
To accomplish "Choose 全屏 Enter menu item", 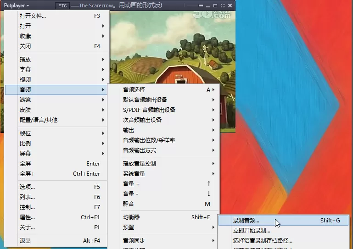I will [x=56, y=164].
